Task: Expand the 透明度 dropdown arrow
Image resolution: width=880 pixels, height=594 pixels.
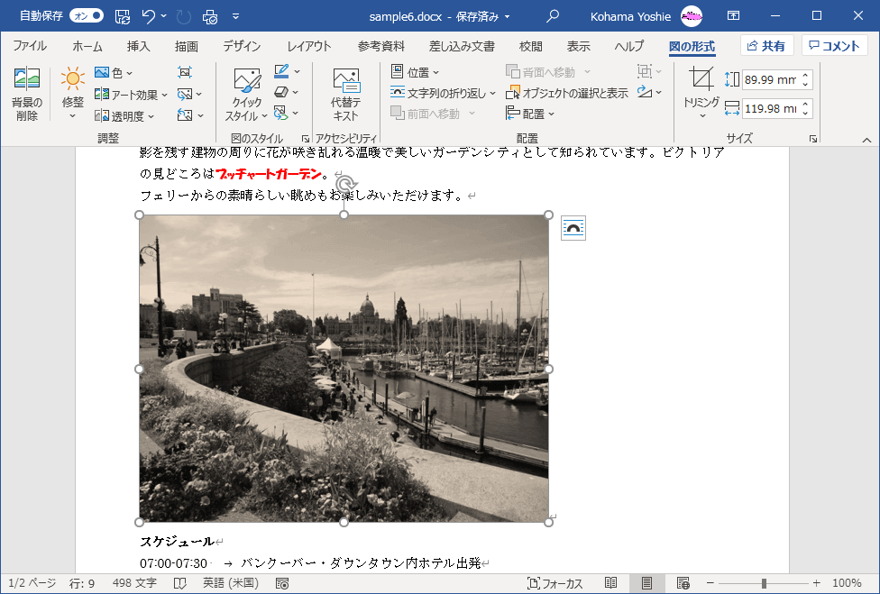Action: click(x=151, y=116)
